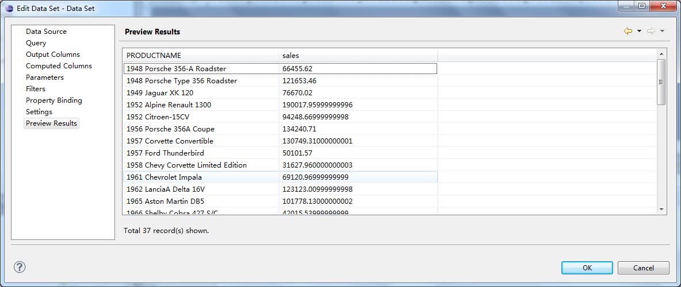Viewport: 681px width, 287px height.
Task: Select Preview Results in side list
Action: click(51, 123)
